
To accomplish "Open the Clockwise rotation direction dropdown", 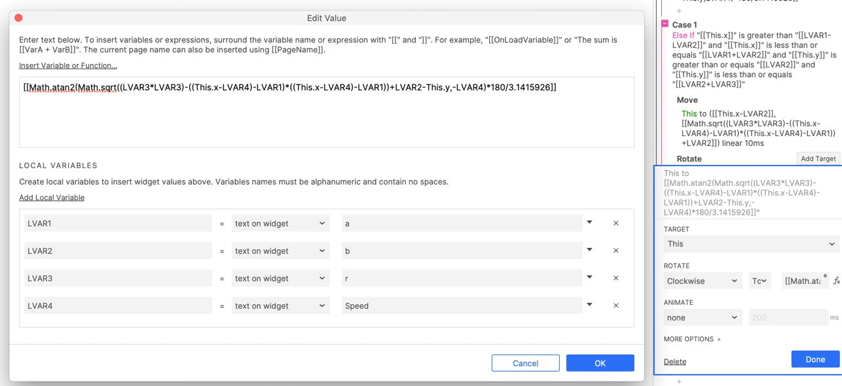I will click(702, 281).
